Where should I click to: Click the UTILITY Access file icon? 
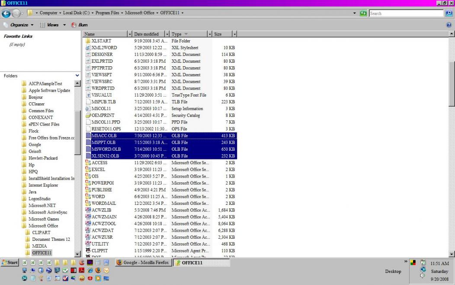88,244
